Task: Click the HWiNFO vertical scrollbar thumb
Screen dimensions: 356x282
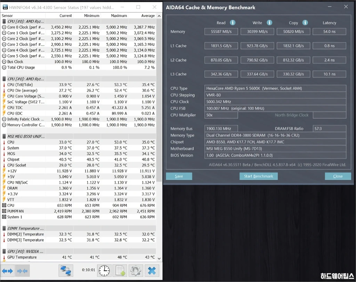Action: 159,100
